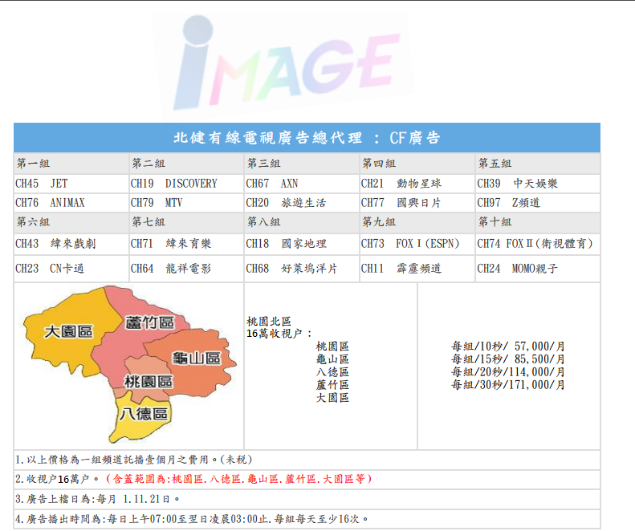
Task: Click the '第八組' group header cell
Action: (x=302, y=222)
